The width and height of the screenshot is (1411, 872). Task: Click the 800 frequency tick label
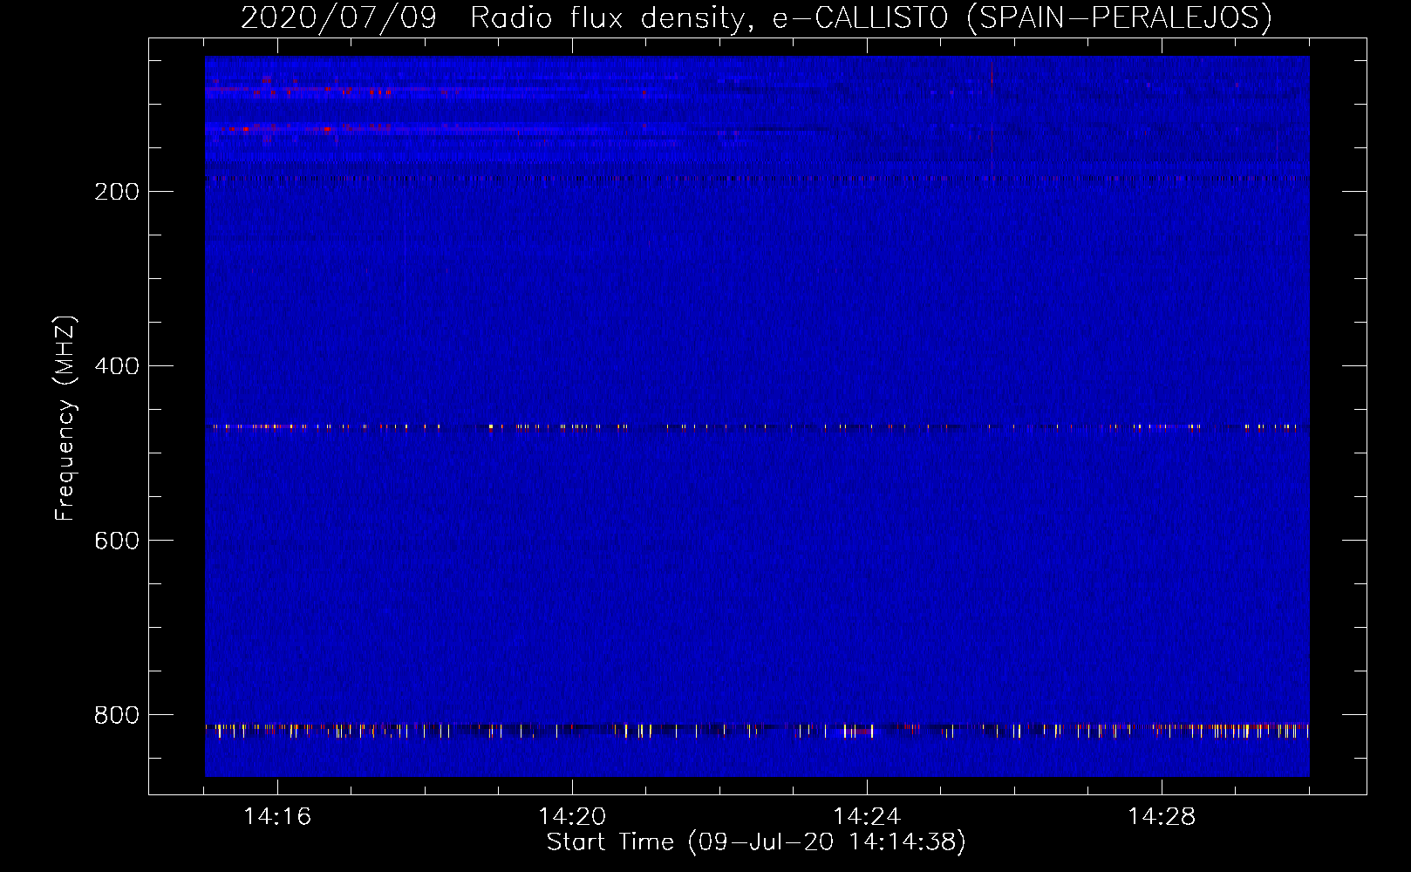point(117,715)
